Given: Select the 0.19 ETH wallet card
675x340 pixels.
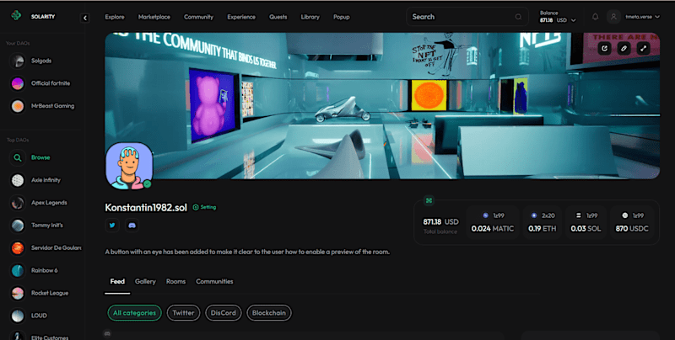Looking at the screenshot, I should pos(542,222).
